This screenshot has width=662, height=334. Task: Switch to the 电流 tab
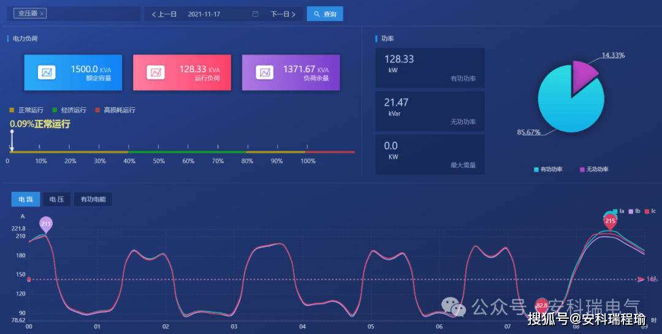(x=26, y=199)
